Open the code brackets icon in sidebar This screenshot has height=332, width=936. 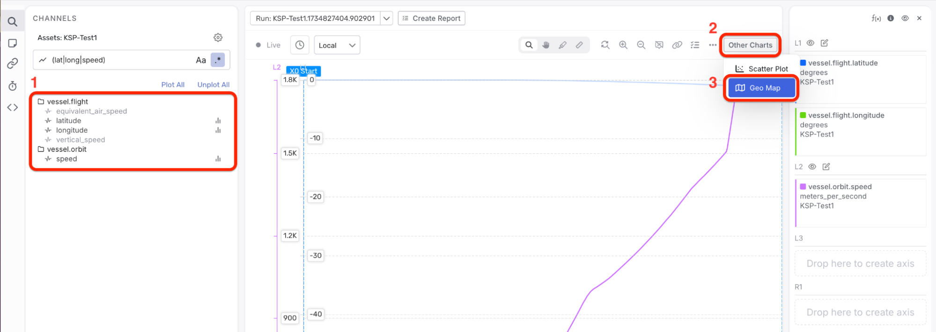point(13,107)
